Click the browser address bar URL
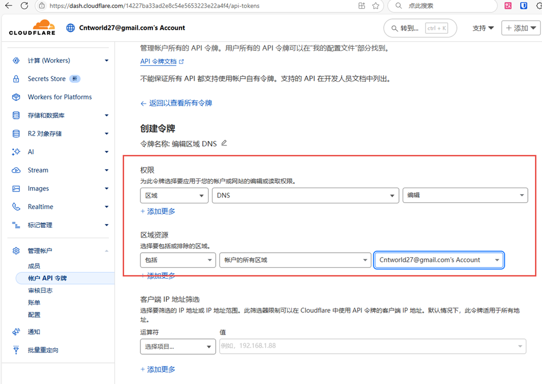The image size is (542, 384). point(154,5)
